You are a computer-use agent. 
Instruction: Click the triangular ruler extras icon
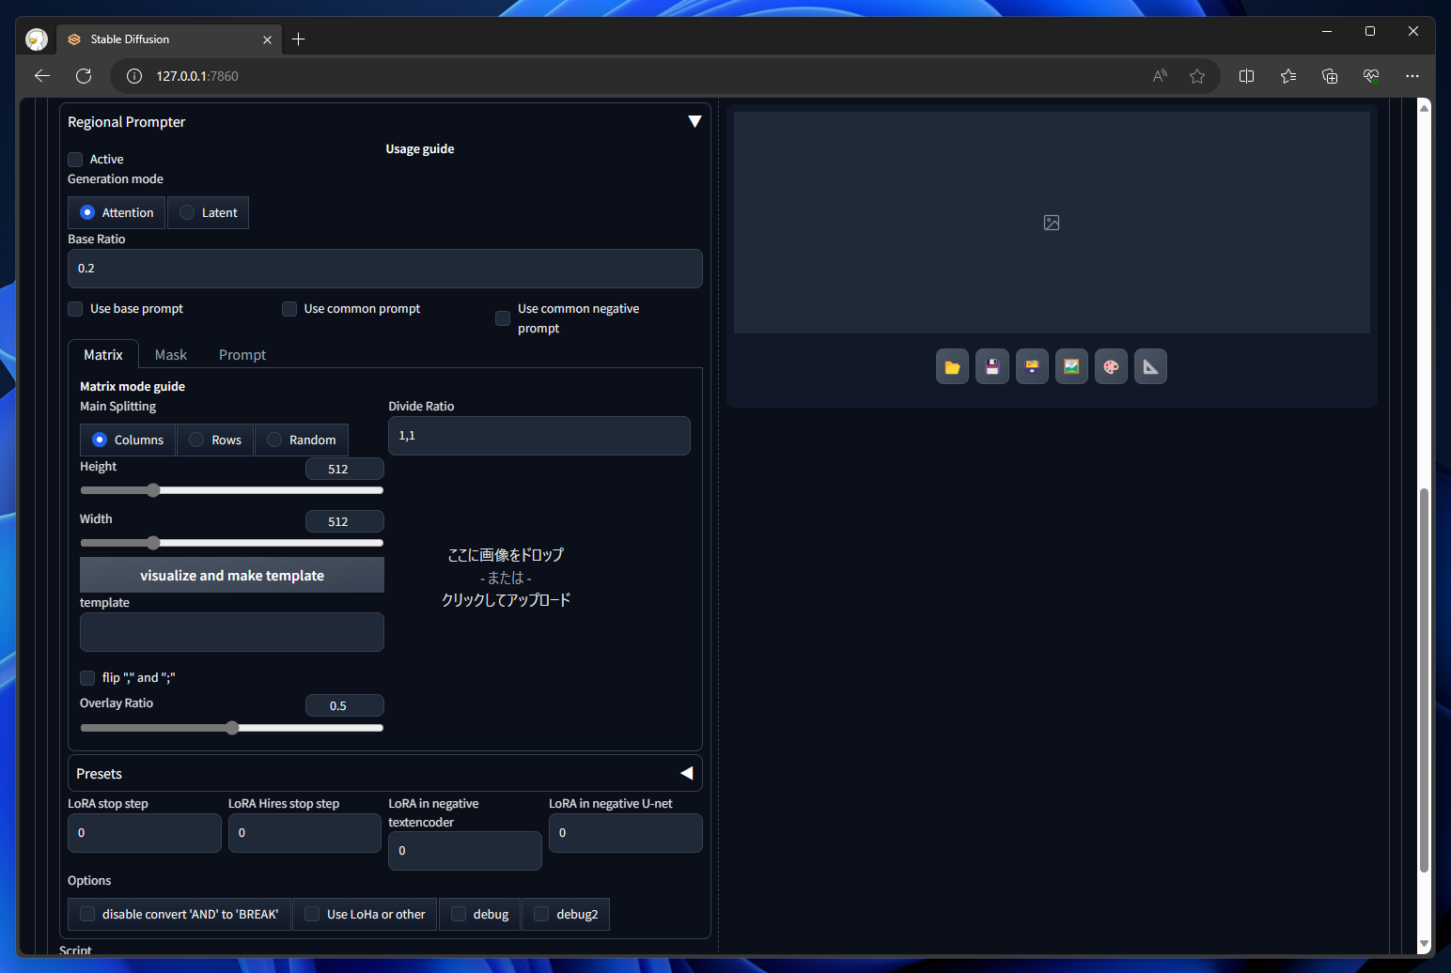tap(1150, 366)
